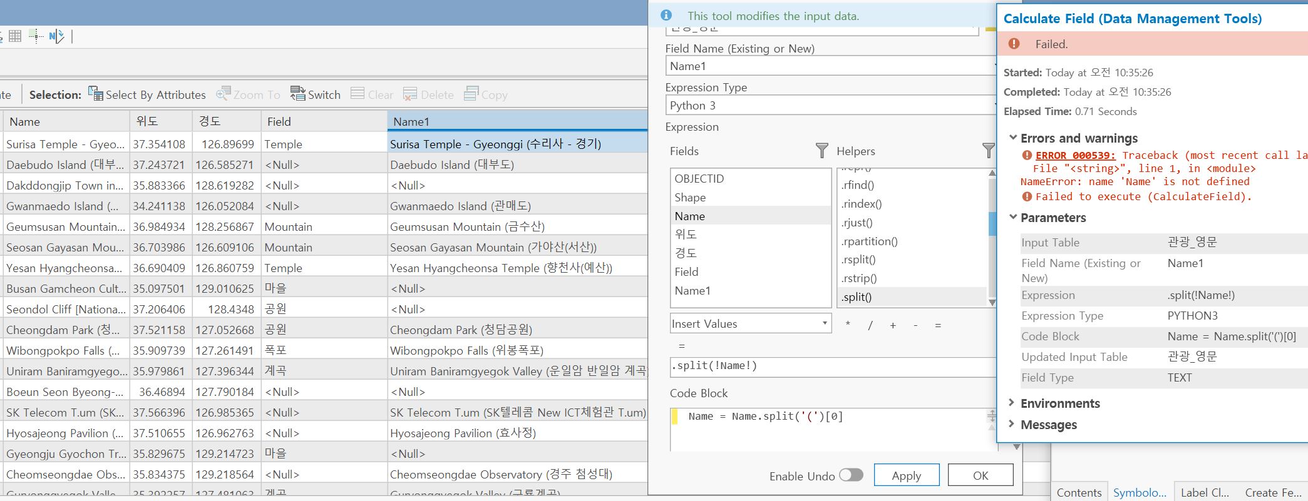Click the north rotation icon in toolbar
1308x501 pixels.
56,36
